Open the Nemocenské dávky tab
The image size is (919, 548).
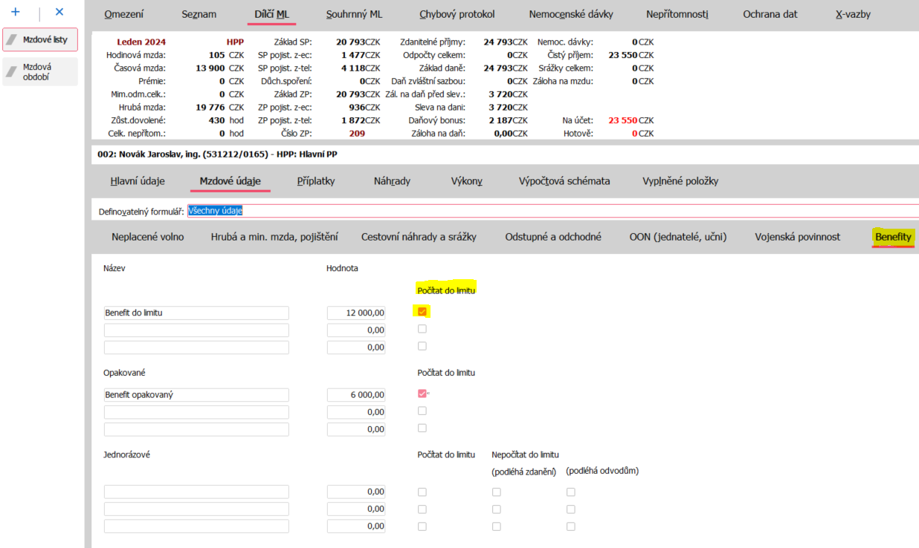(x=570, y=14)
